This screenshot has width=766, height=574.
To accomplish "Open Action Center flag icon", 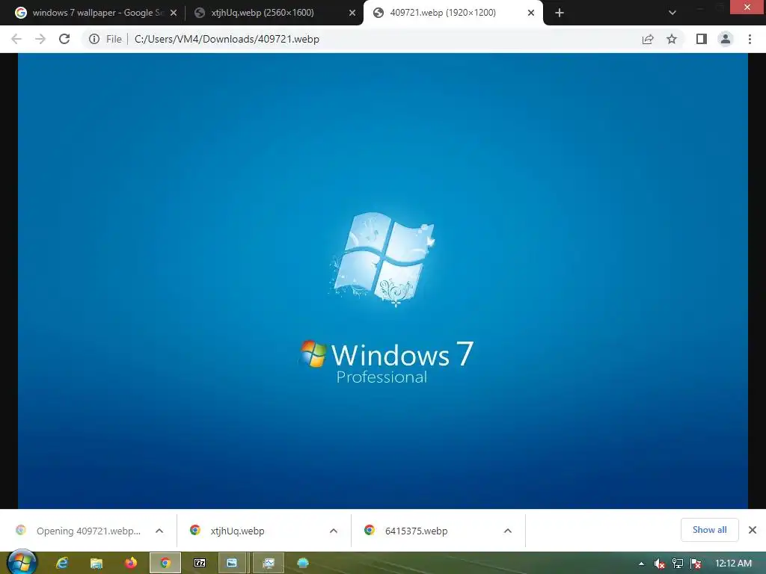I will click(696, 564).
